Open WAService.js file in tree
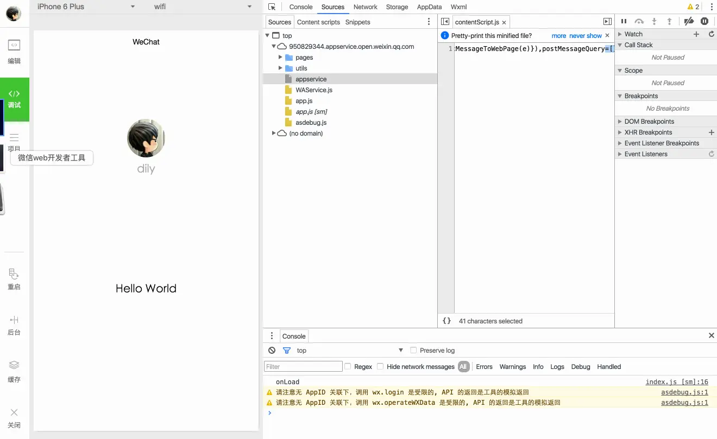Viewport: 717px width, 439px height. click(314, 90)
